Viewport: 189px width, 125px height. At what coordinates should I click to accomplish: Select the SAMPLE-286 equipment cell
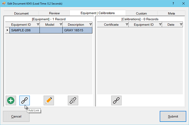(x=25, y=30)
